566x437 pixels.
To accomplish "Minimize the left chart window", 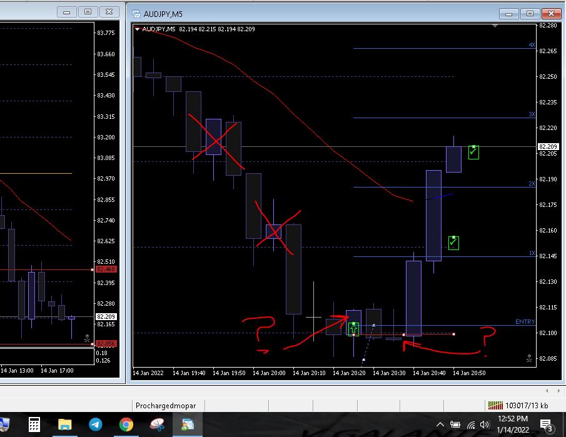I will point(66,12).
